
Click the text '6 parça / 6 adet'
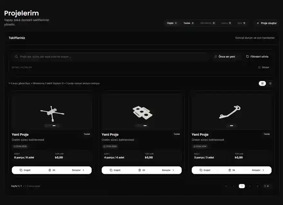click(x=24, y=158)
